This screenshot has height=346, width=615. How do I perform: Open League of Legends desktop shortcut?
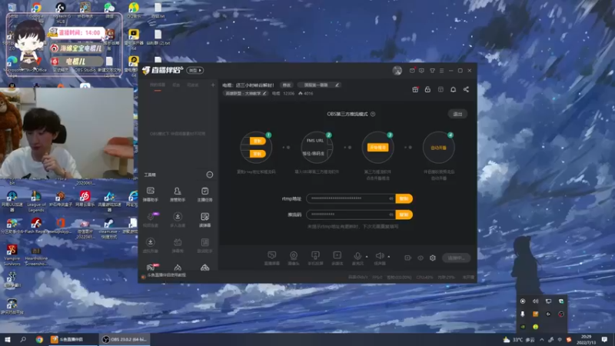(36, 201)
